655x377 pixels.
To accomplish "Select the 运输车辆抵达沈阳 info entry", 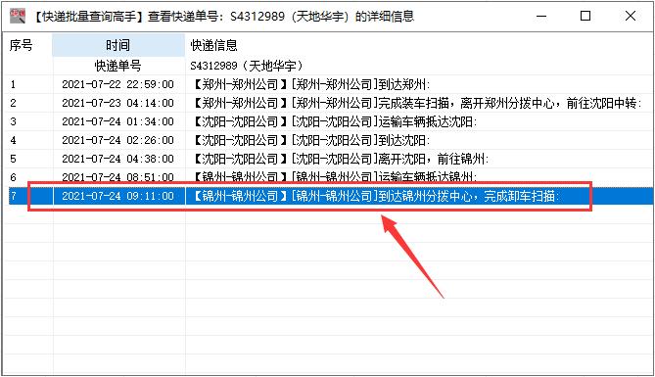I will [336, 121].
